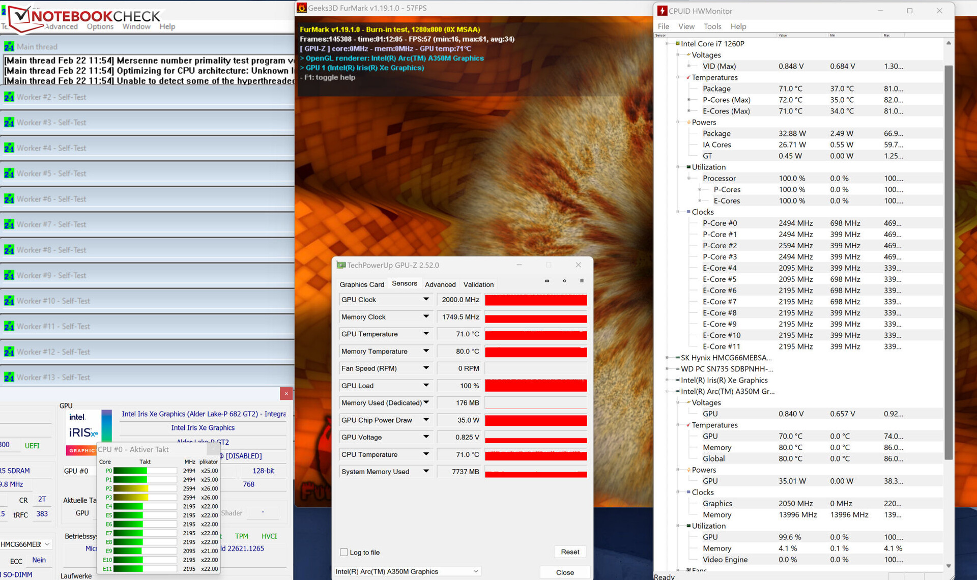Click the HWMonitor lightning icon in title bar

point(662,11)
